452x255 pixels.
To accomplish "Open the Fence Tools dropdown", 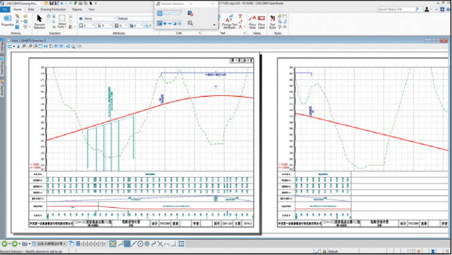I will point(62,22).
